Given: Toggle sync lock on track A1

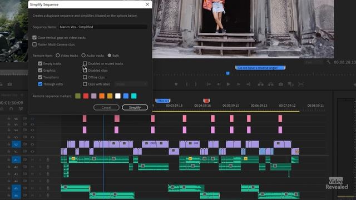Looking at the screenshot, I should pos(24,159).
